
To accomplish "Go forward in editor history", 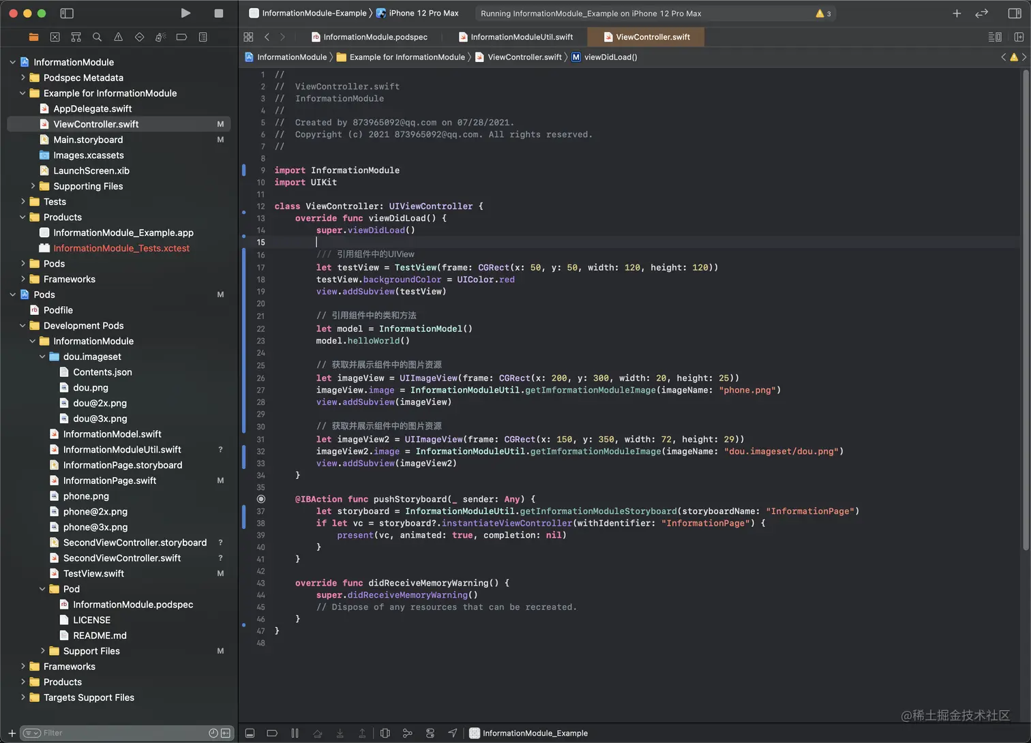I will pos(282,37).
